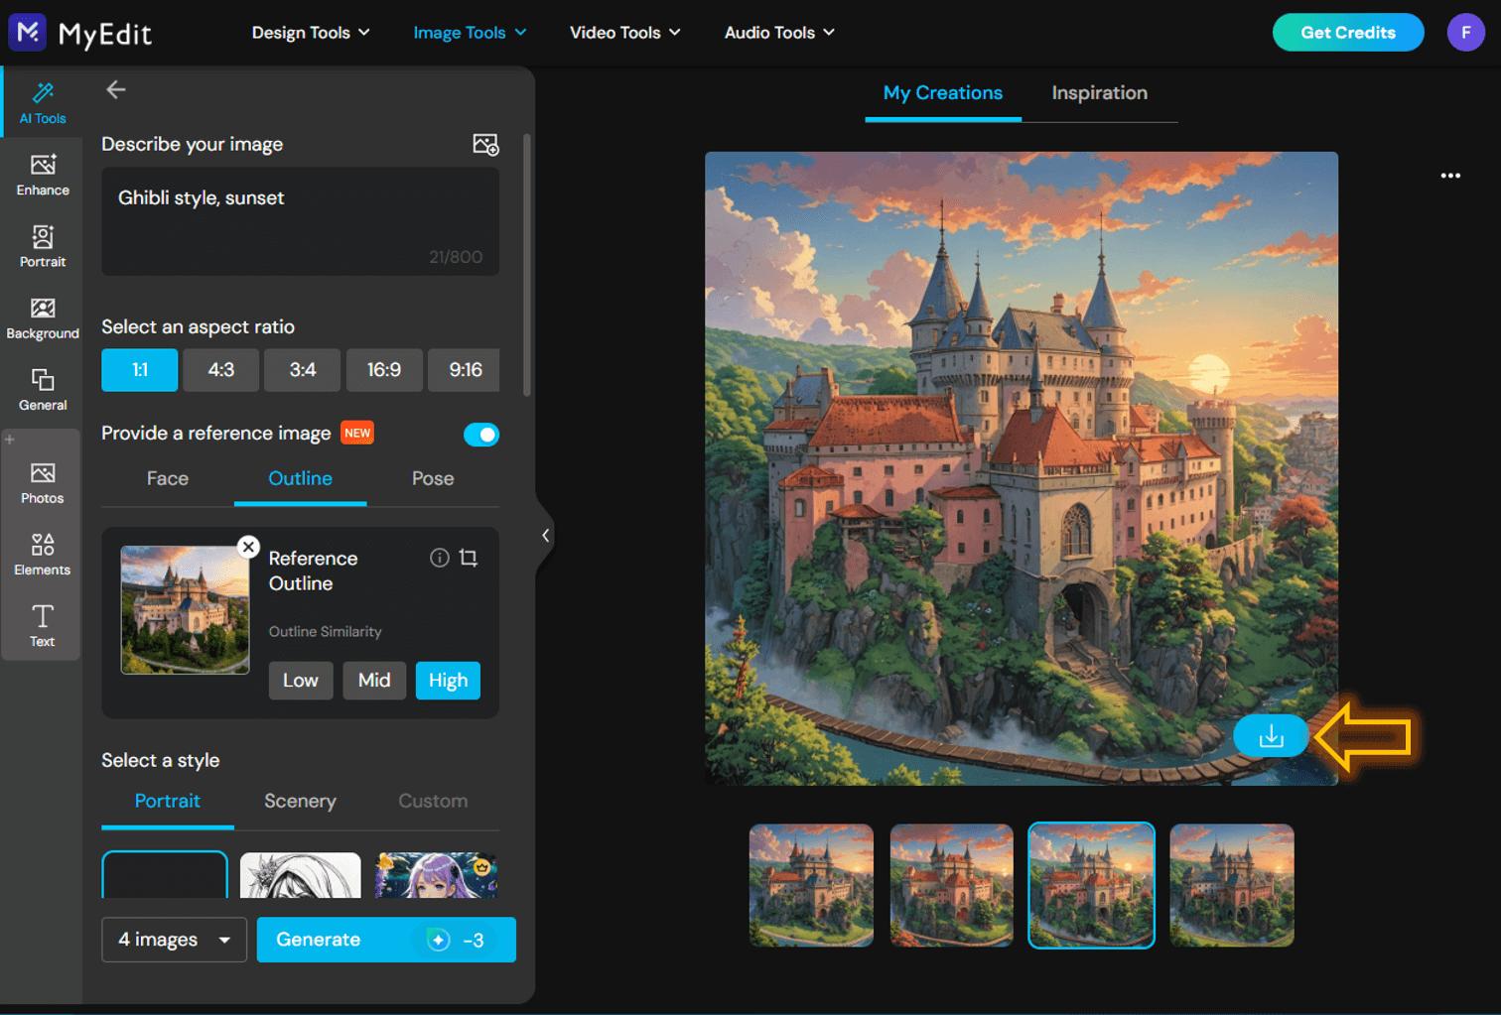
Task: Click the crop icon on Reference Outline
Action: (469, 558)
